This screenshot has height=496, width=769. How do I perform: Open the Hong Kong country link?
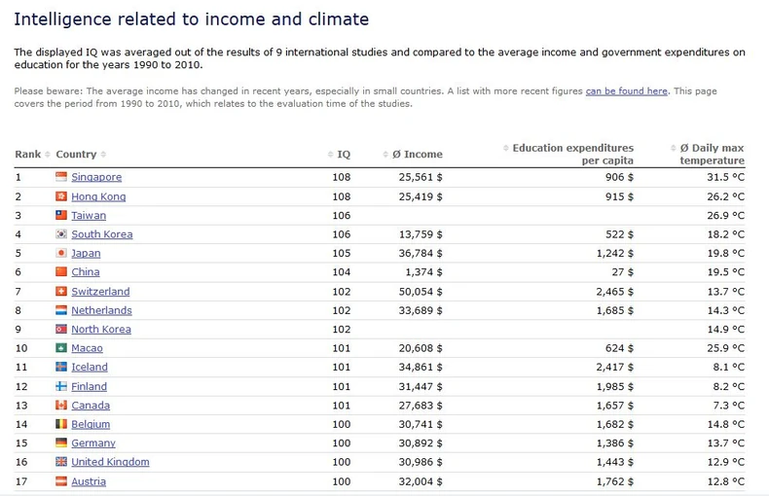[x=98, y=196]
